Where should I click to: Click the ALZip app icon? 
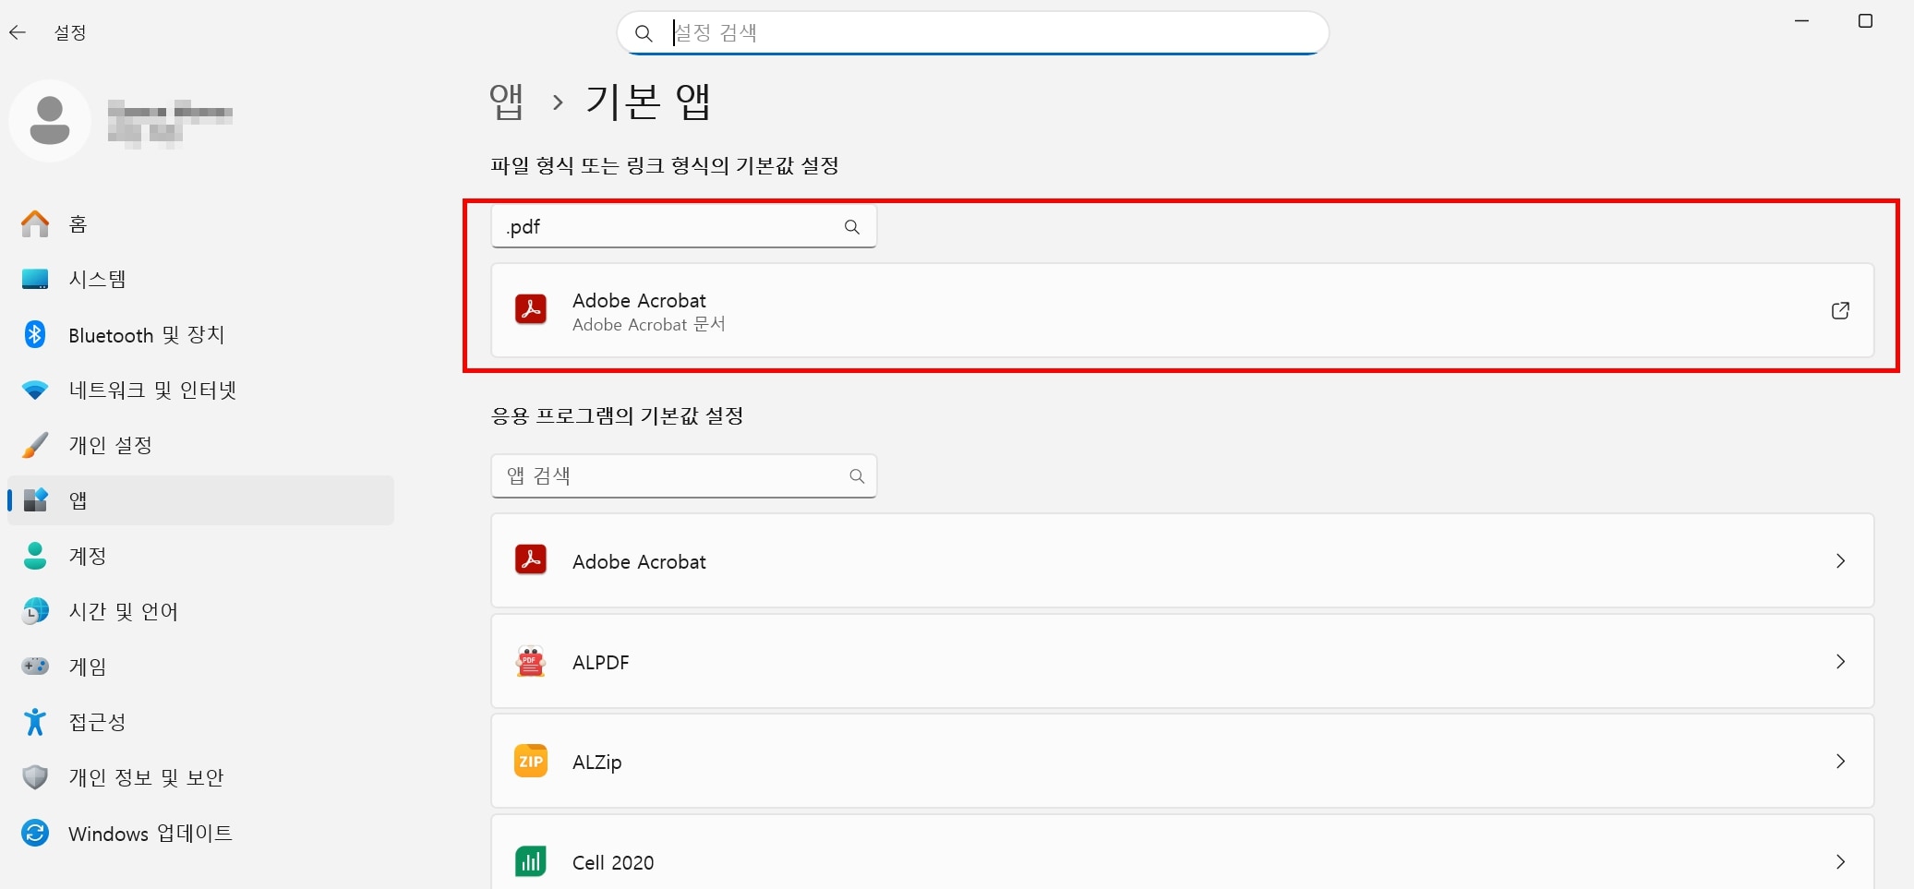point(531,761)
